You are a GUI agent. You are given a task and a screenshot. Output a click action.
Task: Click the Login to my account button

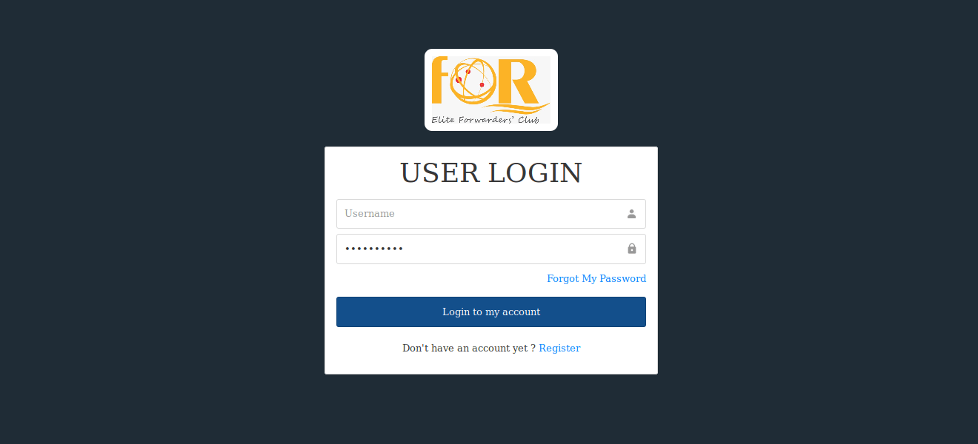click(x=490, y=312)
